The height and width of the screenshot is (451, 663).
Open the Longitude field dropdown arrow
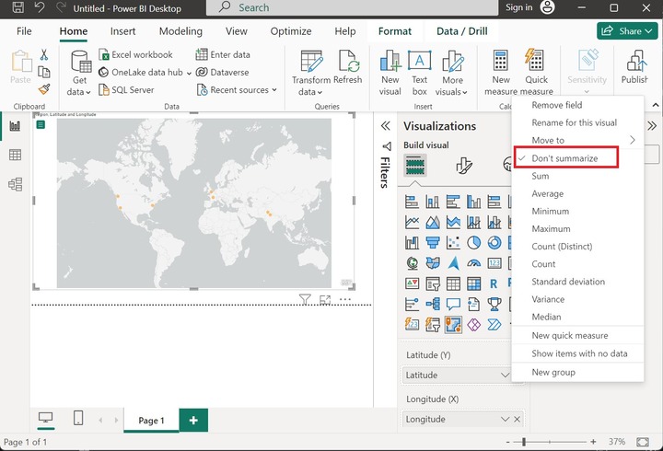(x=504, y=419)
